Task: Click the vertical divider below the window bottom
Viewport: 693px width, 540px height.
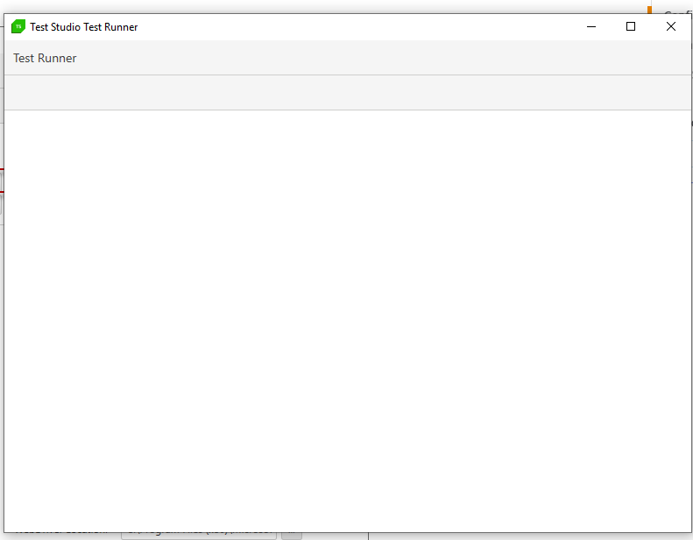Action: pos(368,536)
